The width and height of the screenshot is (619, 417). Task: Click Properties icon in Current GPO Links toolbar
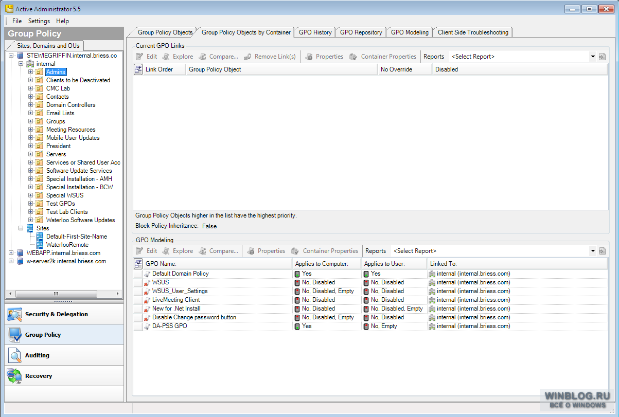(x=309, y=57)
